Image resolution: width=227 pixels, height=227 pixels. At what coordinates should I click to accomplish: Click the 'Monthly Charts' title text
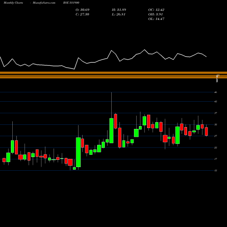click(13, 3)
